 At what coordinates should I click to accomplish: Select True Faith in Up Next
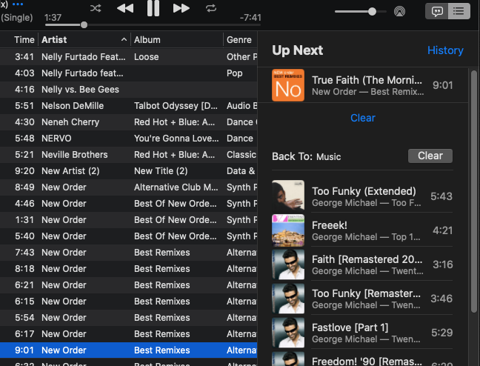point(362,85)
